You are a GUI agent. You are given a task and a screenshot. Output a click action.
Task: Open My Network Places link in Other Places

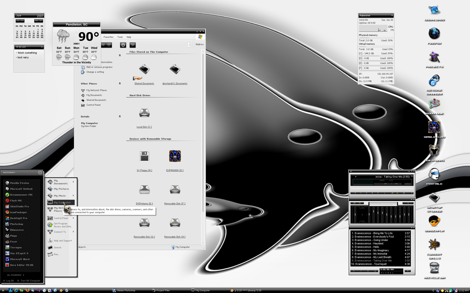[94, 90]
